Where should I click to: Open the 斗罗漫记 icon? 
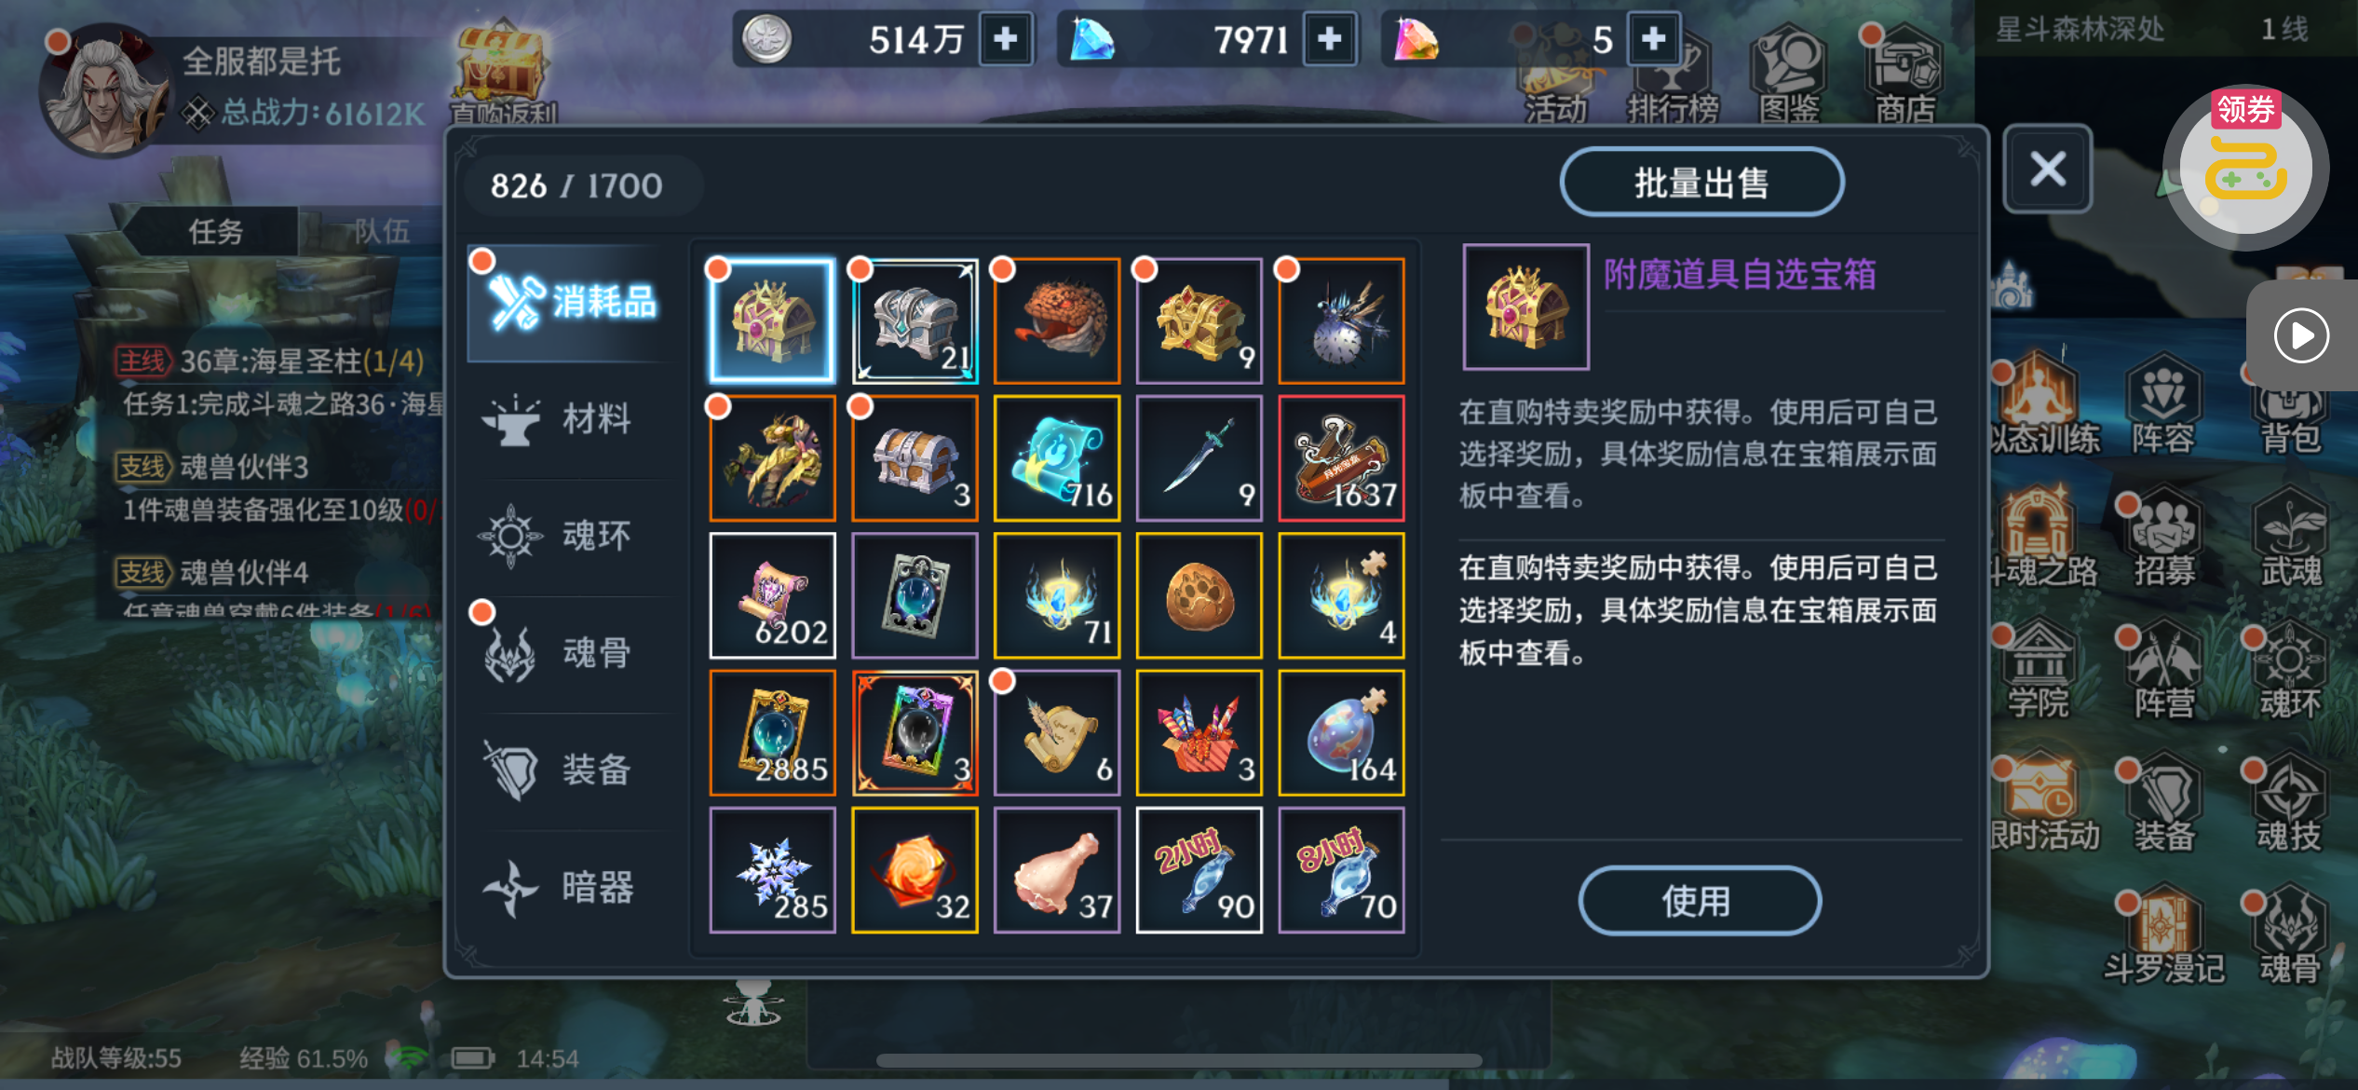point(2163,937)
